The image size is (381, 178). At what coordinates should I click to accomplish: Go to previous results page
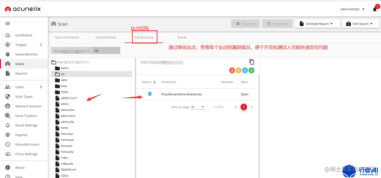click(236, 107)
